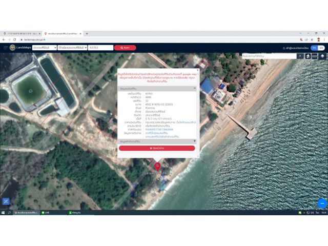328x246 pixels.
Task: Expand the land office information section
Action: (x=194, y=141)
